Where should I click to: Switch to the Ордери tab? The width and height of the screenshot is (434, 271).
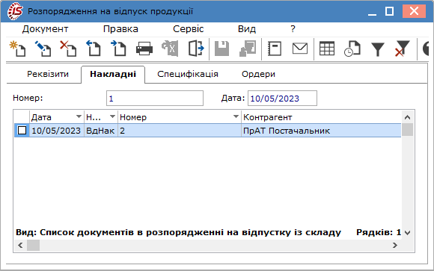tap(258, 74)
